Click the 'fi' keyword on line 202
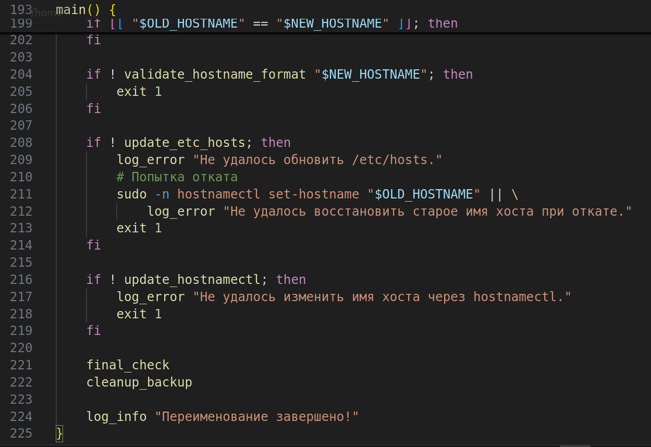 point(93,40)
